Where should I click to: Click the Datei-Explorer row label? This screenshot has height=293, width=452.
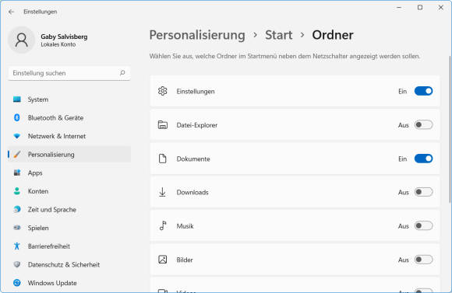197,125
